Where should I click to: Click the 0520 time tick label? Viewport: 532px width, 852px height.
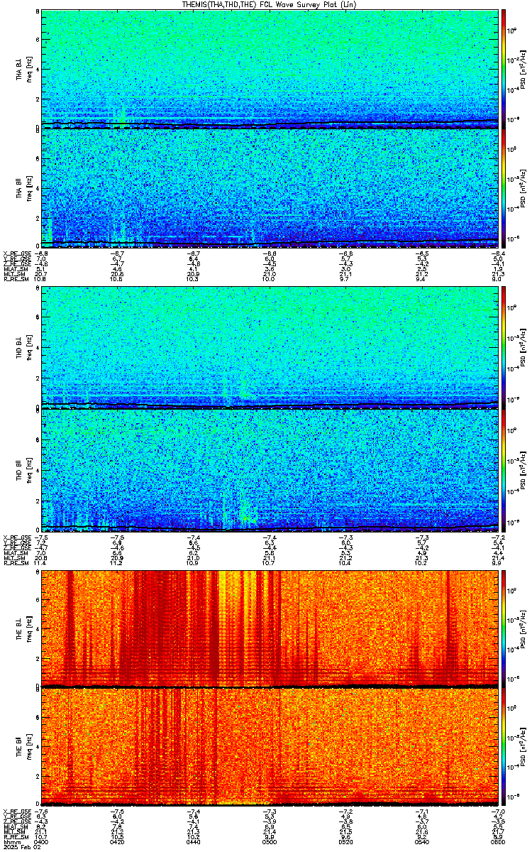click(x=345, y=843)
